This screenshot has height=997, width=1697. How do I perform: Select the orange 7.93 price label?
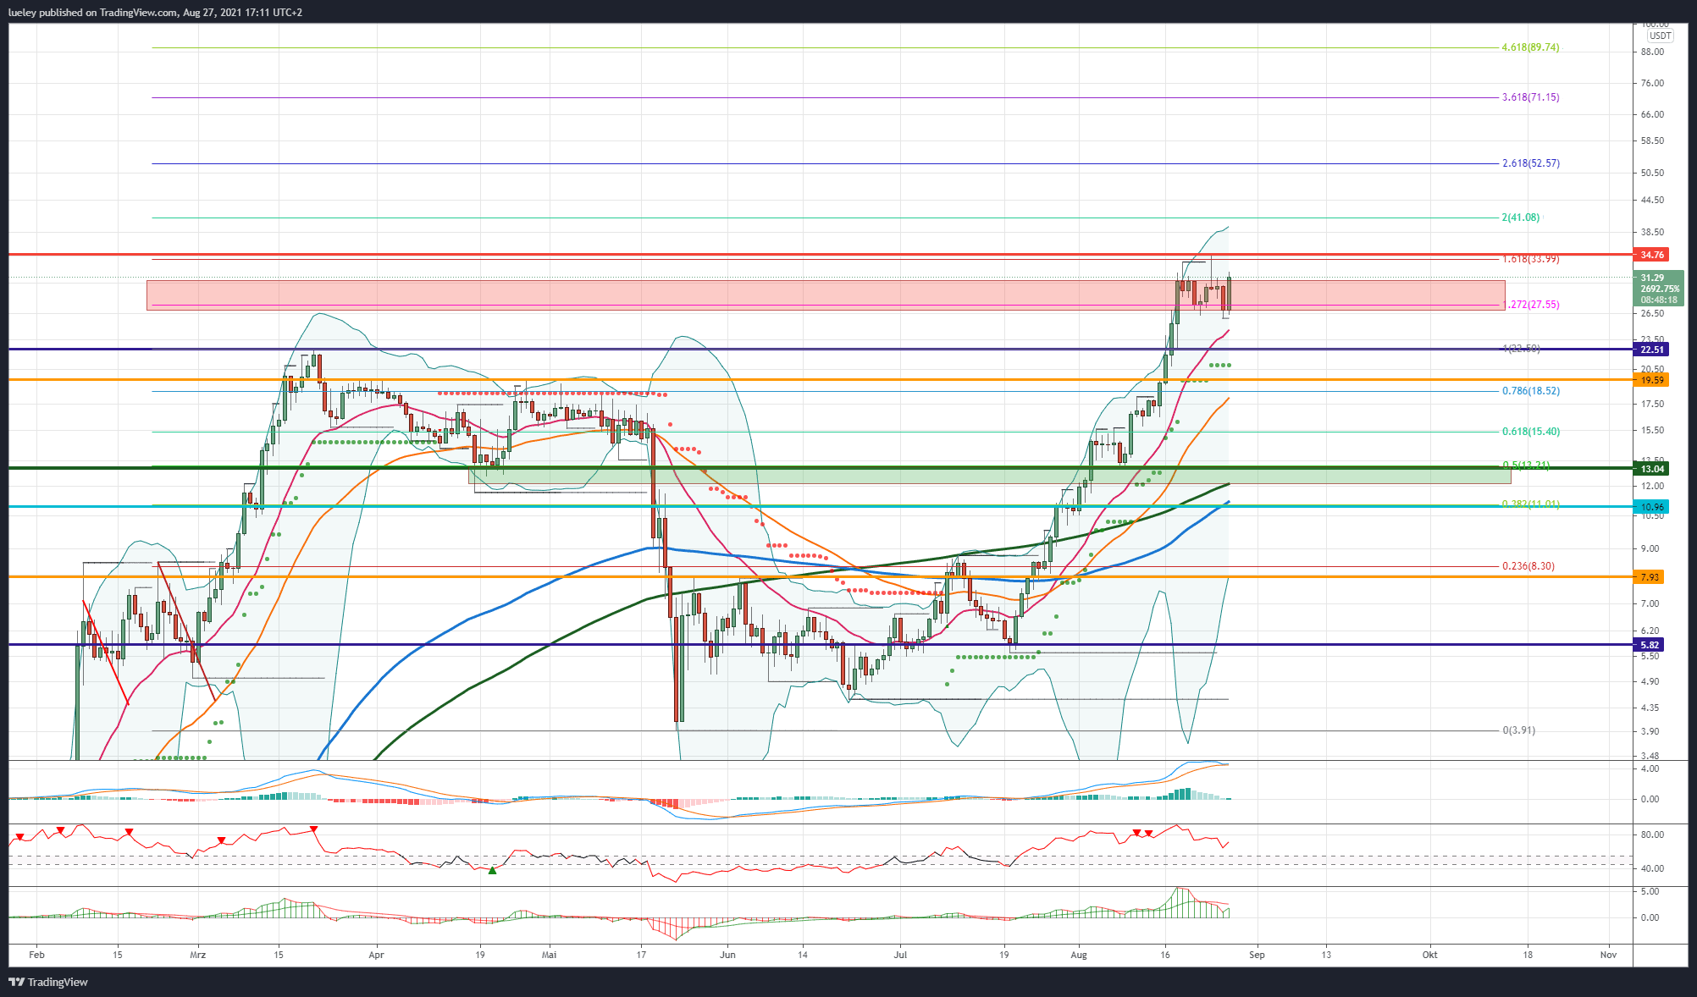[1650, 577]
